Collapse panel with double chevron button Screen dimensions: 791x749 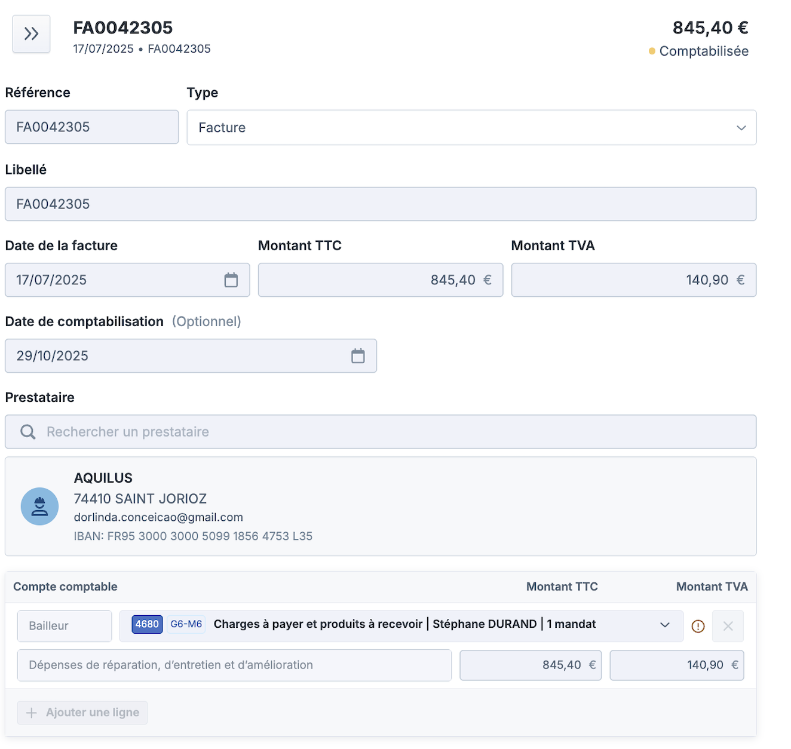[31, 34]
